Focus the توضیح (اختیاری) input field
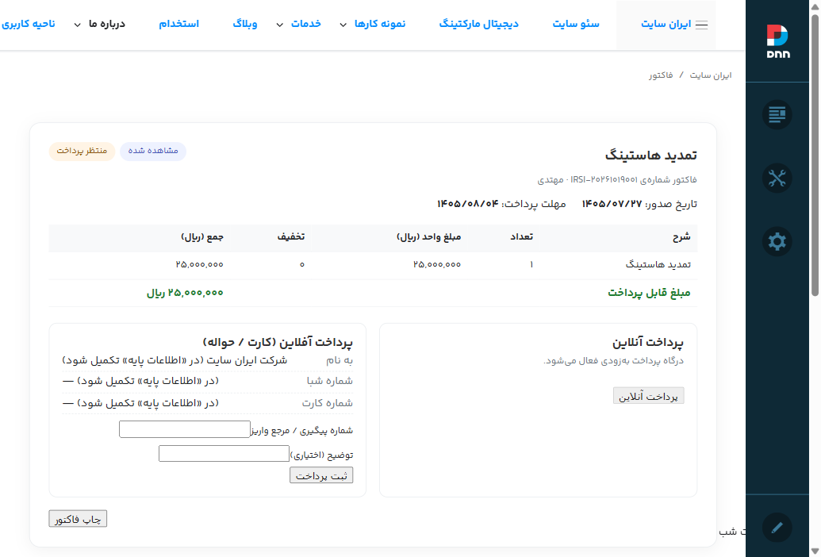Screen dimensions: 821x557 tap(224, 453)
